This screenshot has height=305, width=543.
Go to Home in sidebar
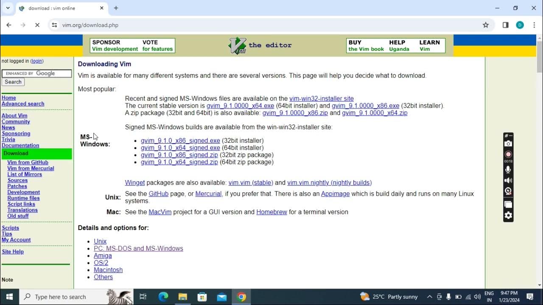[9, 98]
